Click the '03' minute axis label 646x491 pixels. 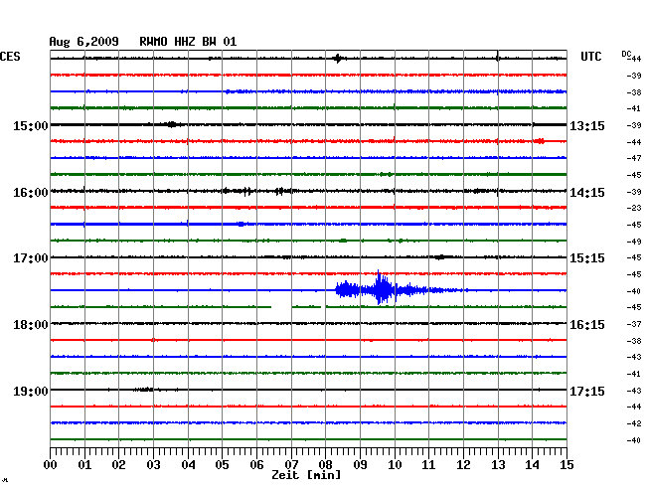153,465
